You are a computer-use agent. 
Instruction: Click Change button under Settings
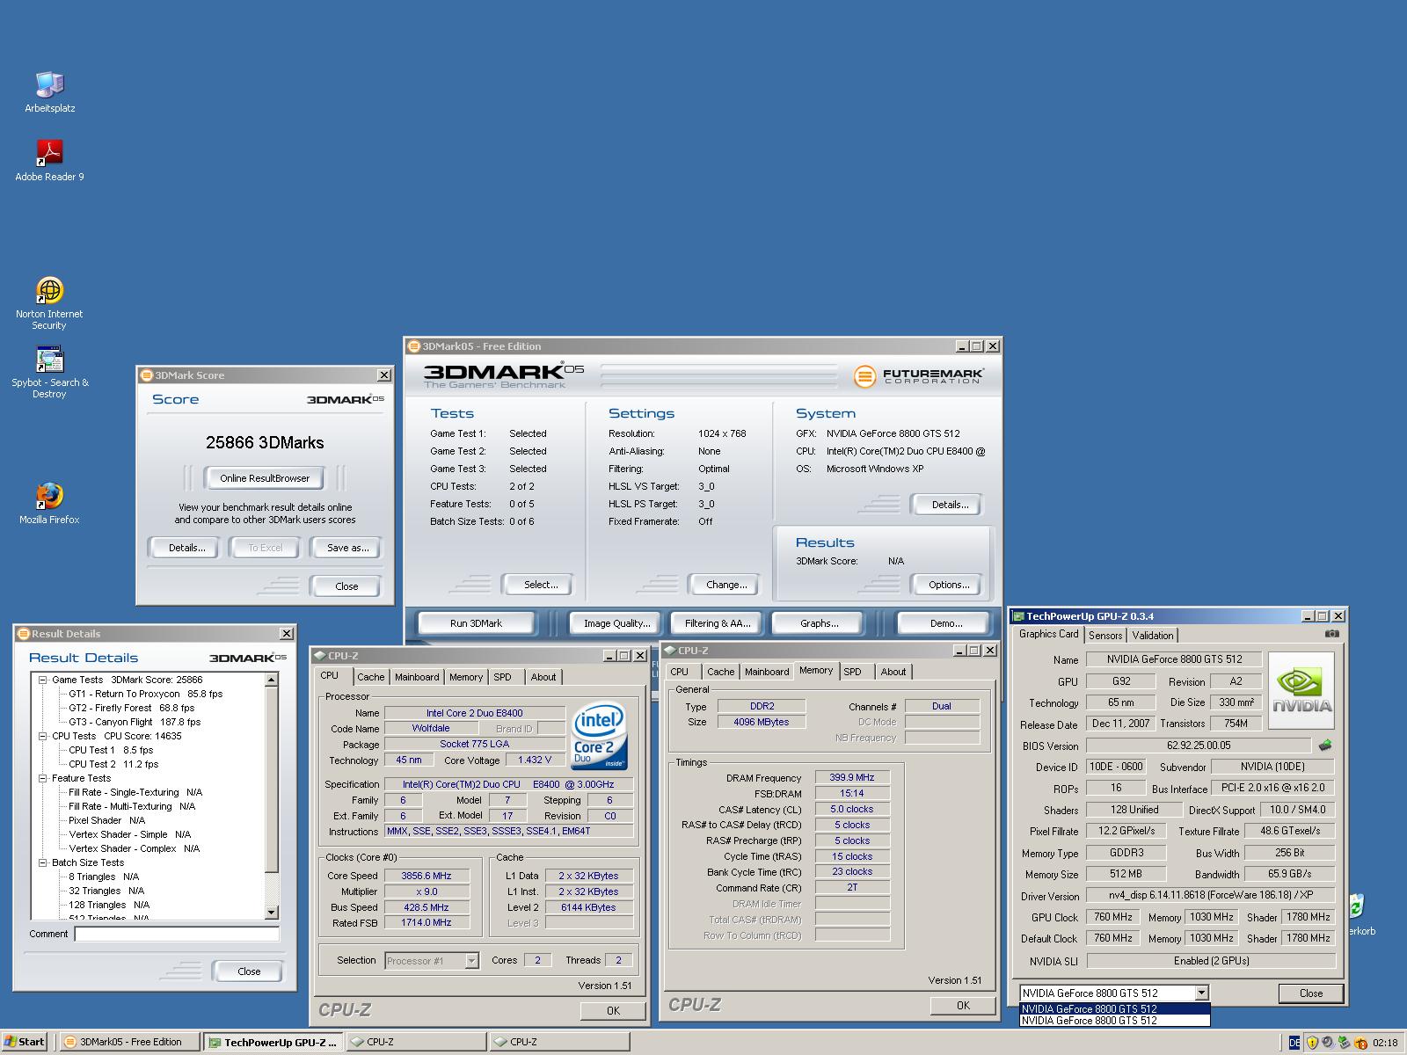coord(726,585)
